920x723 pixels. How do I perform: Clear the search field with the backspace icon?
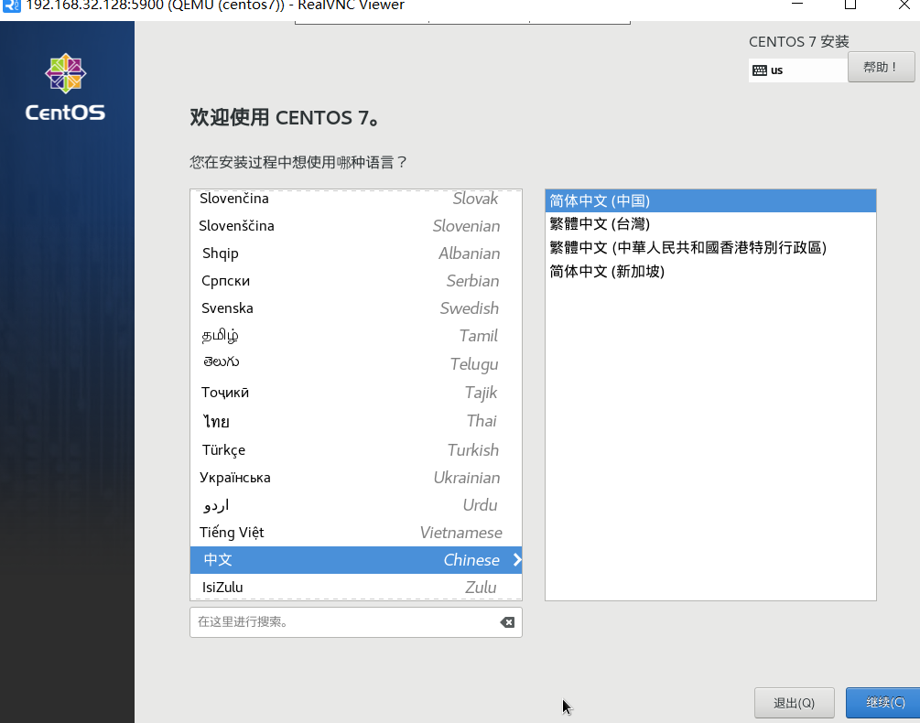(x=507, y=622)
